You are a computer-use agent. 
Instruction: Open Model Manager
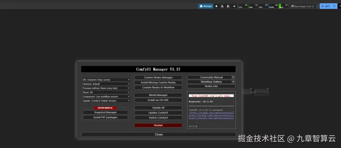pos(158,95)
